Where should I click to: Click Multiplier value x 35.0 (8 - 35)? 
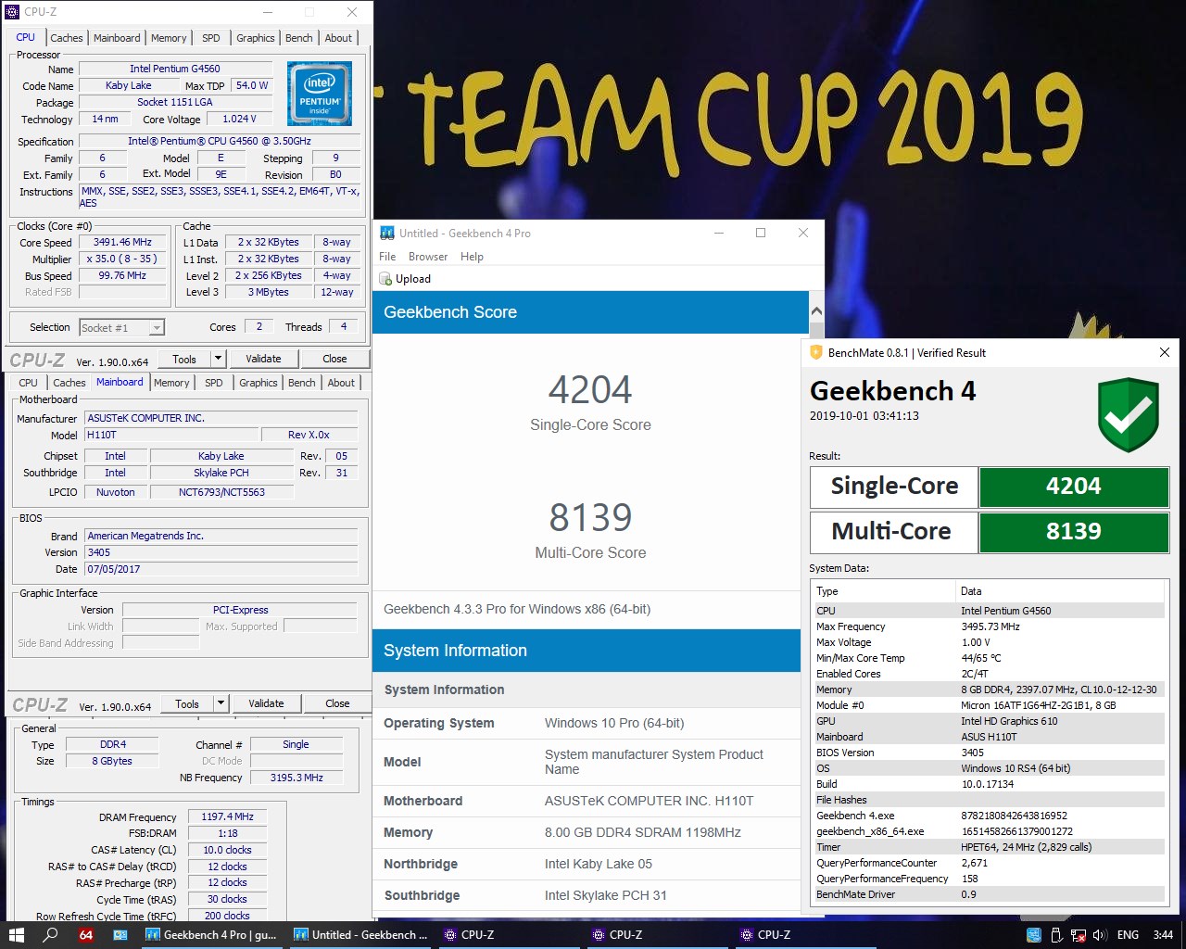point(122,259)
